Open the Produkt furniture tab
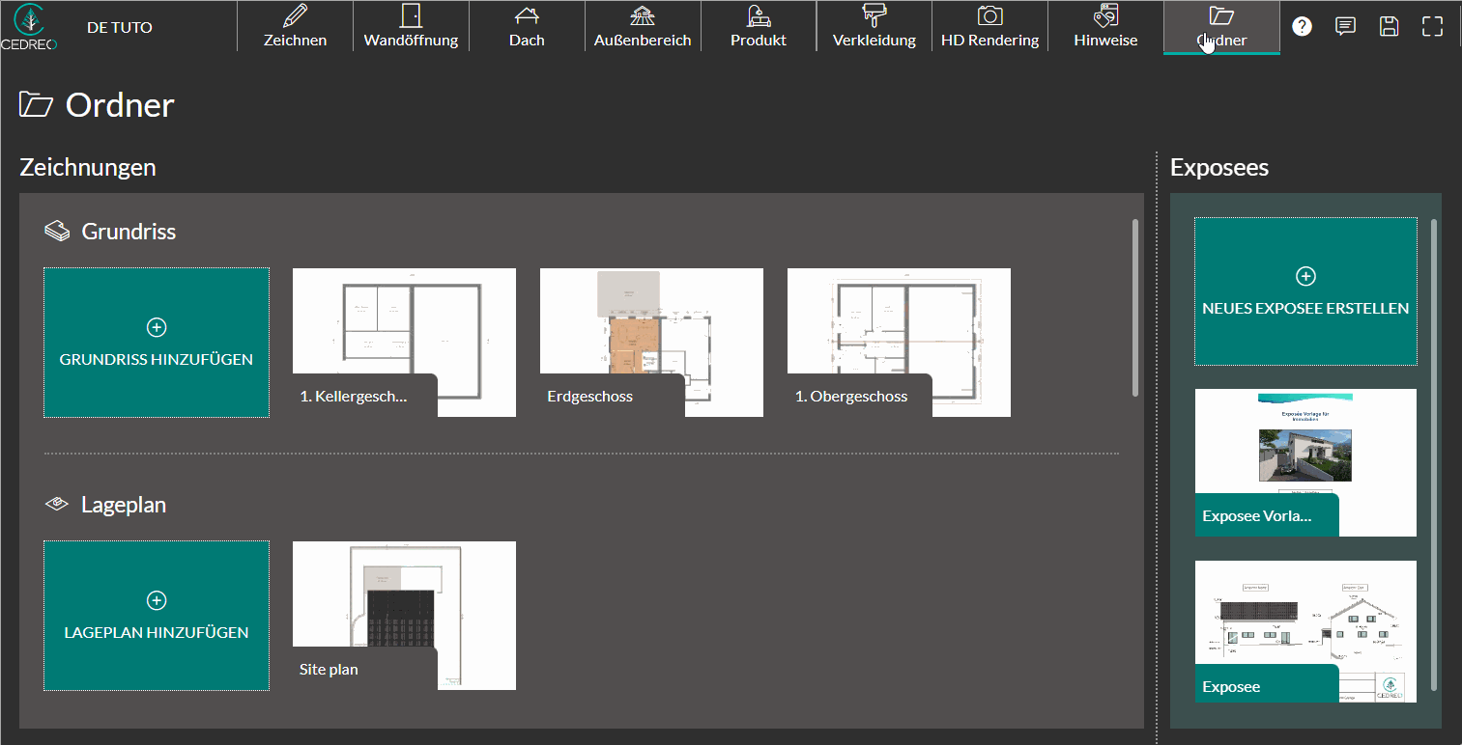1462x745 pixels. [x=759, y=27]
